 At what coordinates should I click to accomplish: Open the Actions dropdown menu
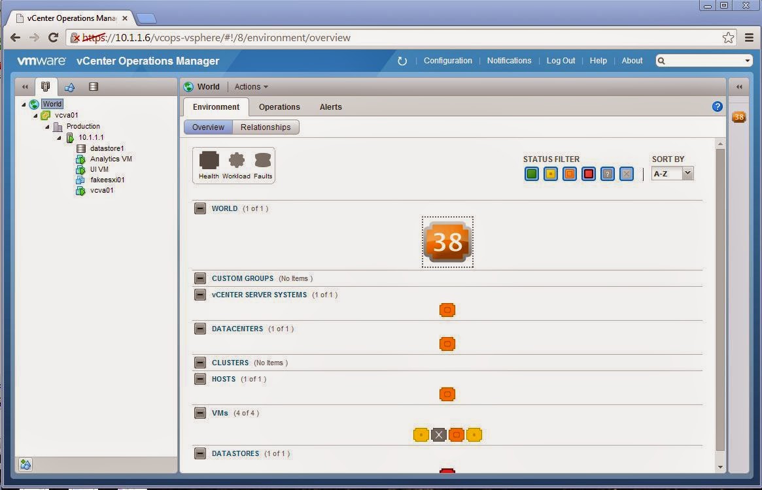click(x=251, y=87)
